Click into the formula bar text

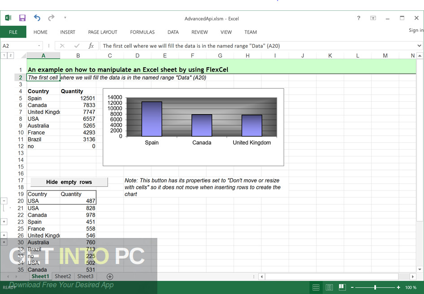[191, 46]
